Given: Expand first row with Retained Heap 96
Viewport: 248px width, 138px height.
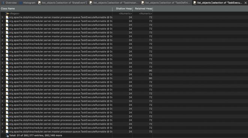Looking at the screenshot, I should (2, 71).
